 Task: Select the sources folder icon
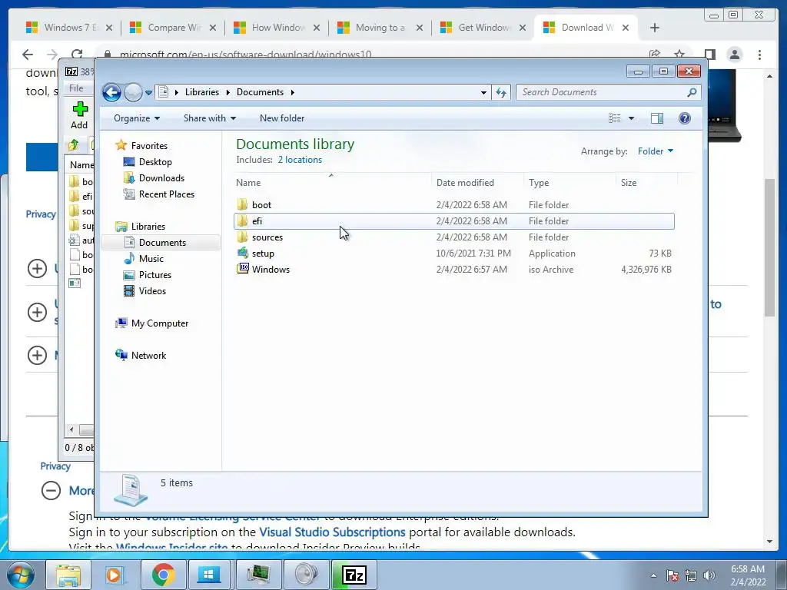(242, 237)
